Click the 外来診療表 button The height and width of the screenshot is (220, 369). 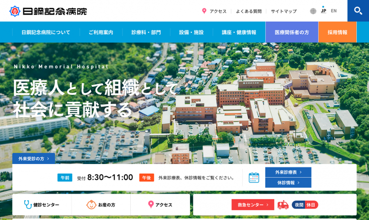(x=288, y=172)
